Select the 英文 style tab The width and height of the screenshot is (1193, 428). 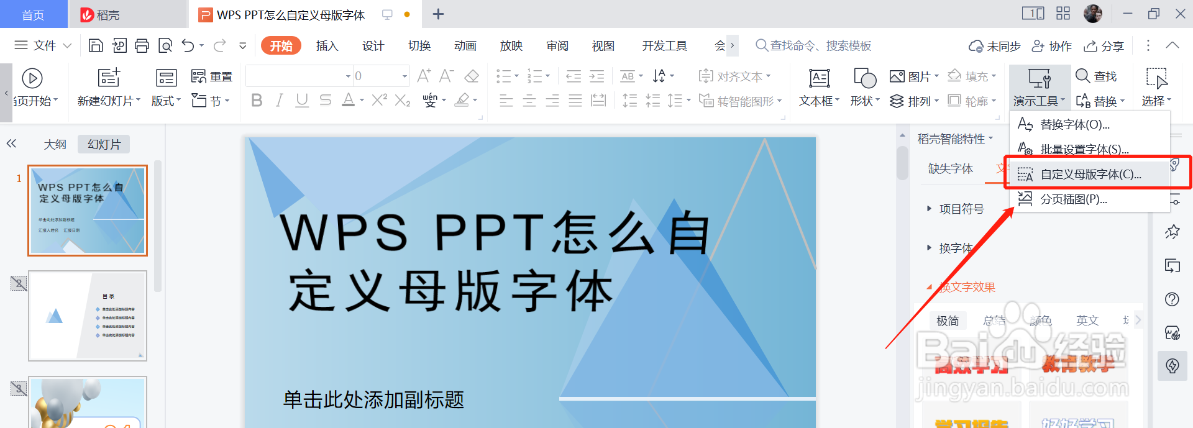[1087, 321]
